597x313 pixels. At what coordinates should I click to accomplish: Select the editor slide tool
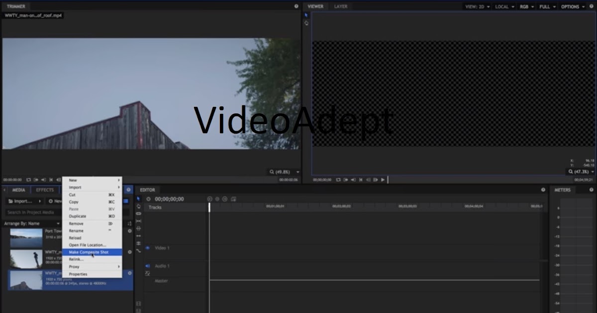tap(138, 228)
